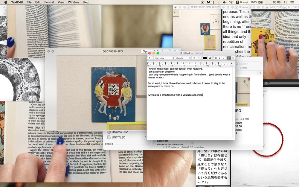
Task: Expand the font size arrow dropdown
Action: click(199, 58)
